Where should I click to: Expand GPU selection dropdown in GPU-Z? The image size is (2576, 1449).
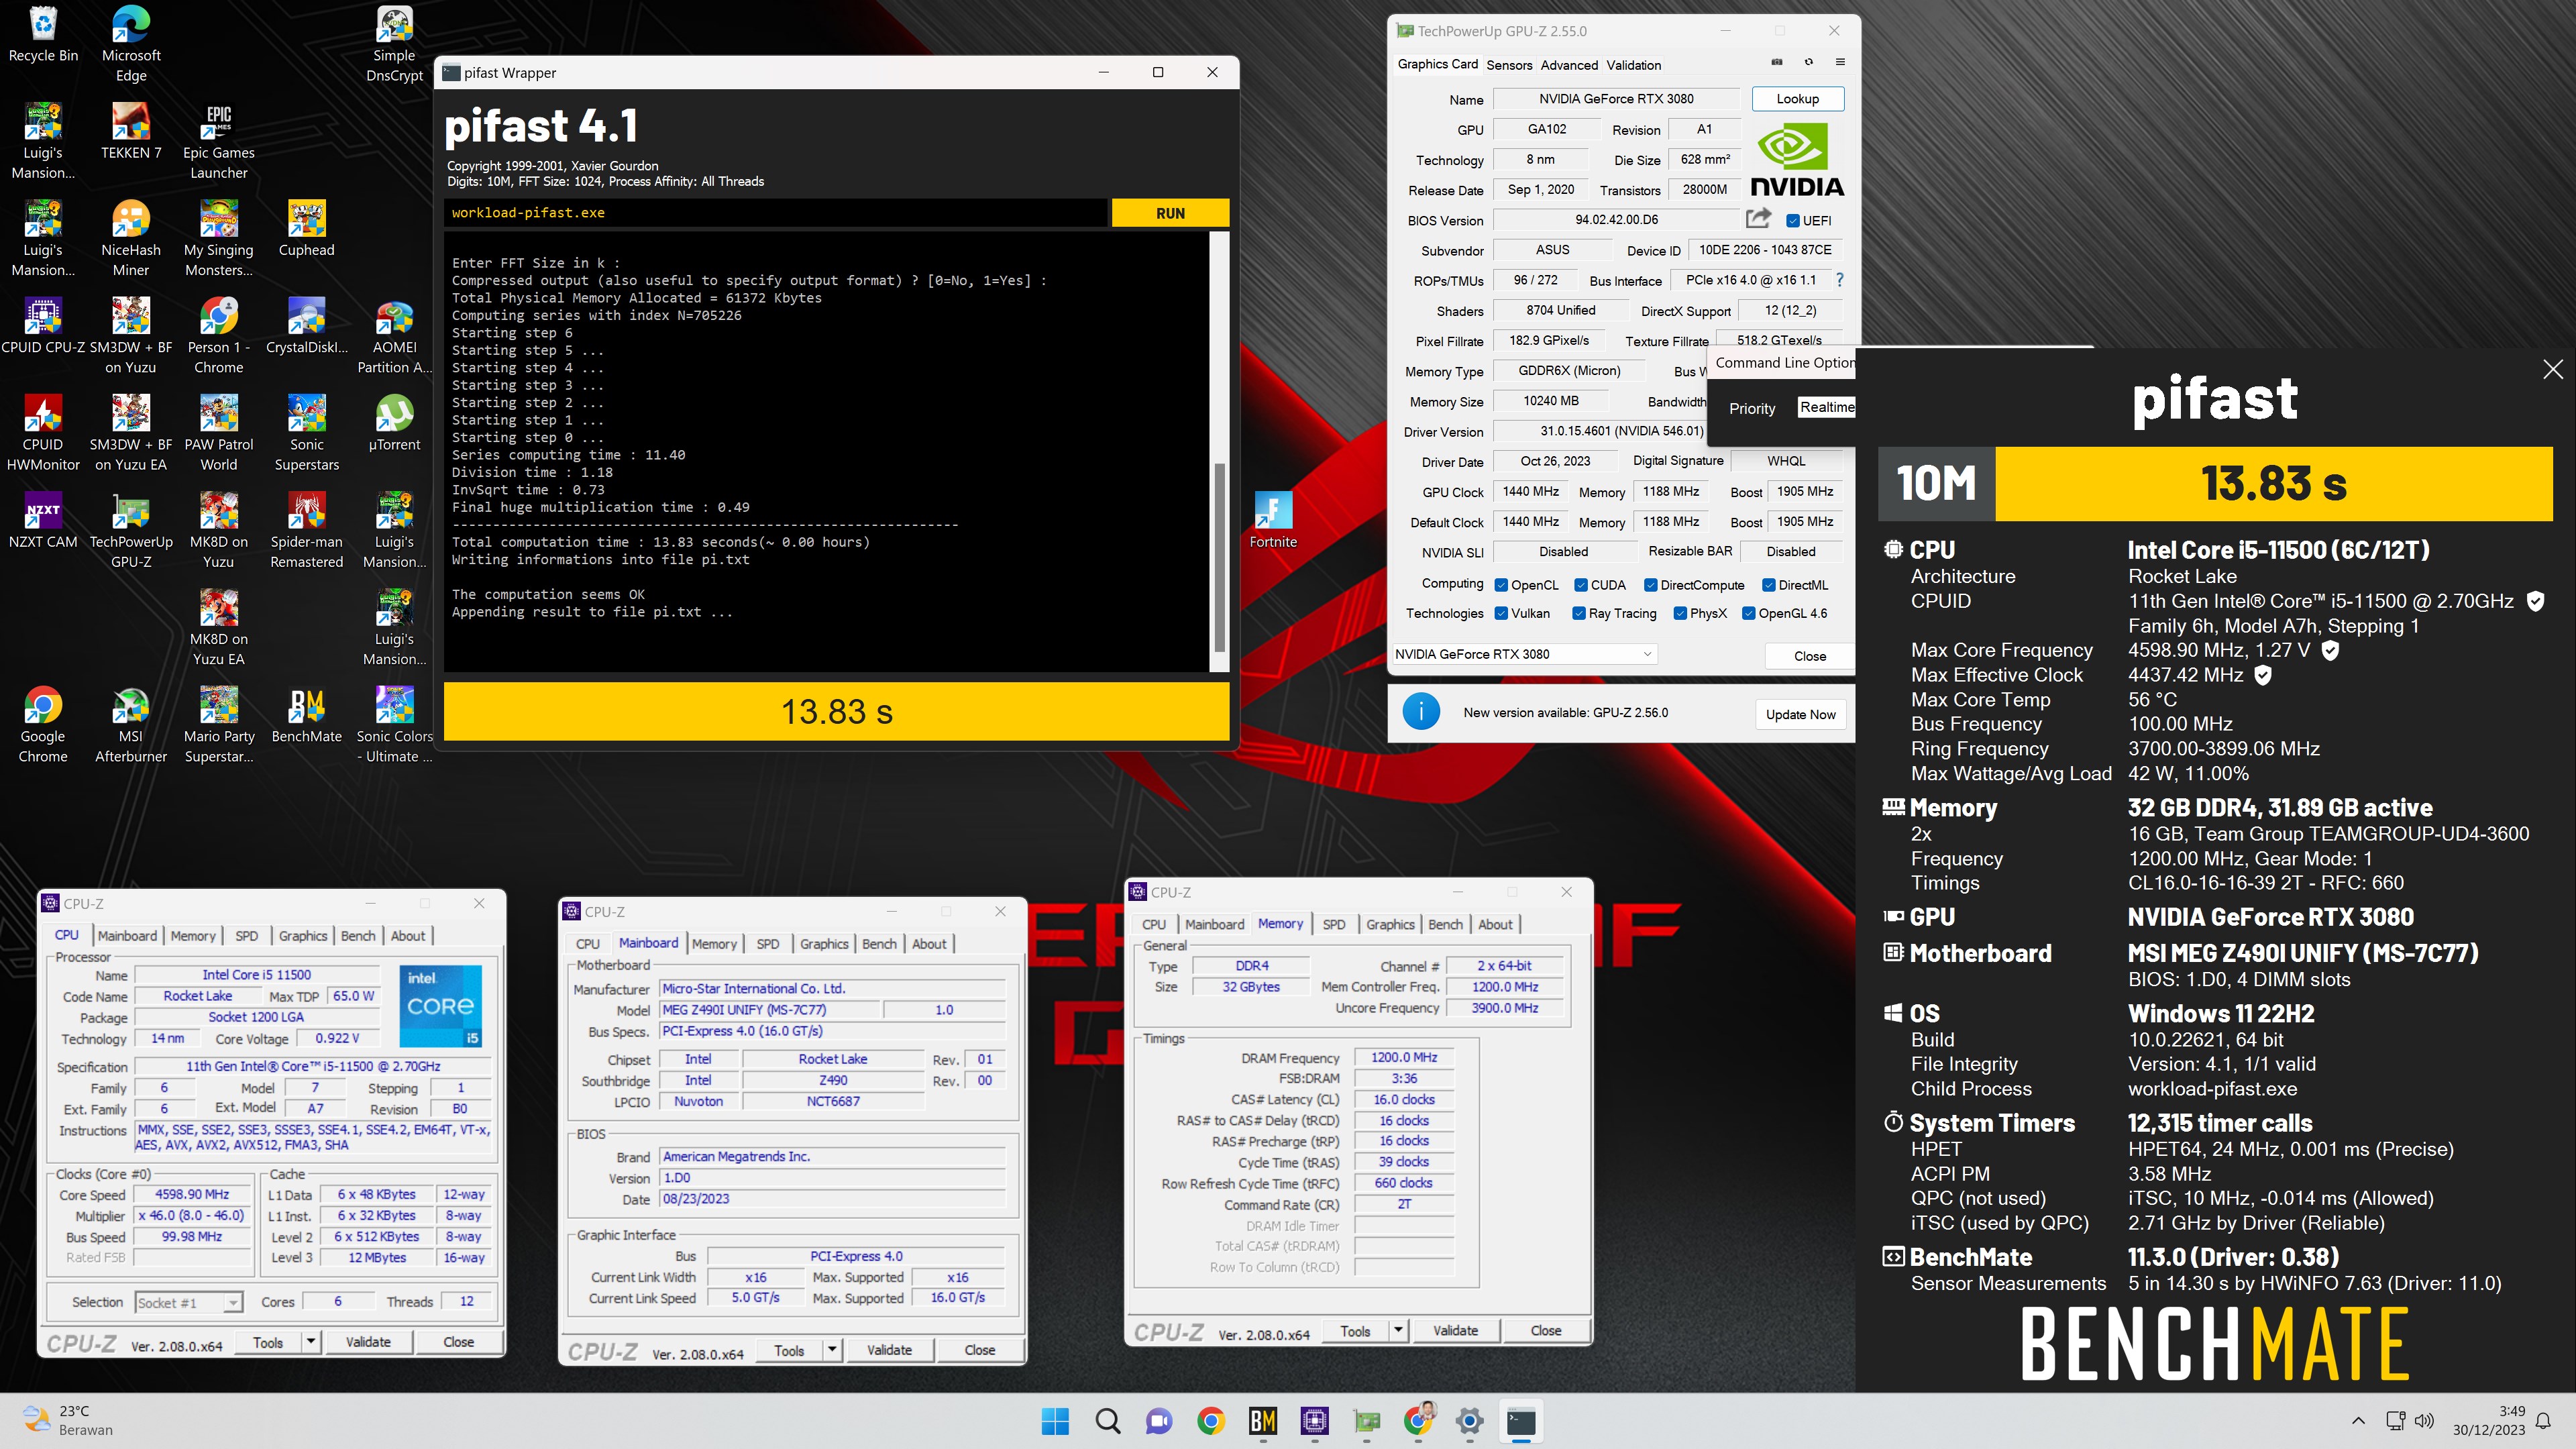[x=1524, y=654]
